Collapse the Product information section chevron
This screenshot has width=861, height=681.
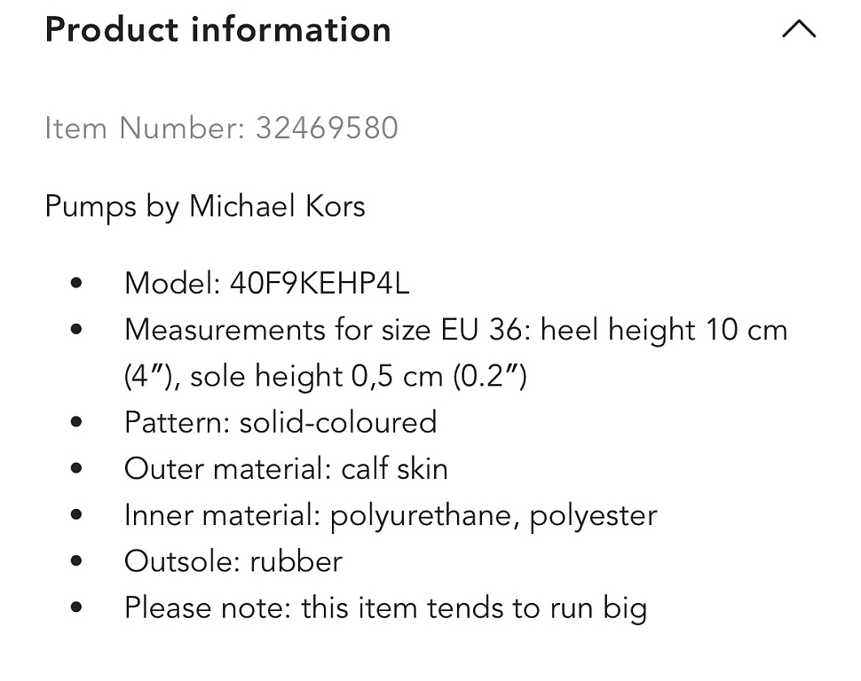(x=799, y=29)
